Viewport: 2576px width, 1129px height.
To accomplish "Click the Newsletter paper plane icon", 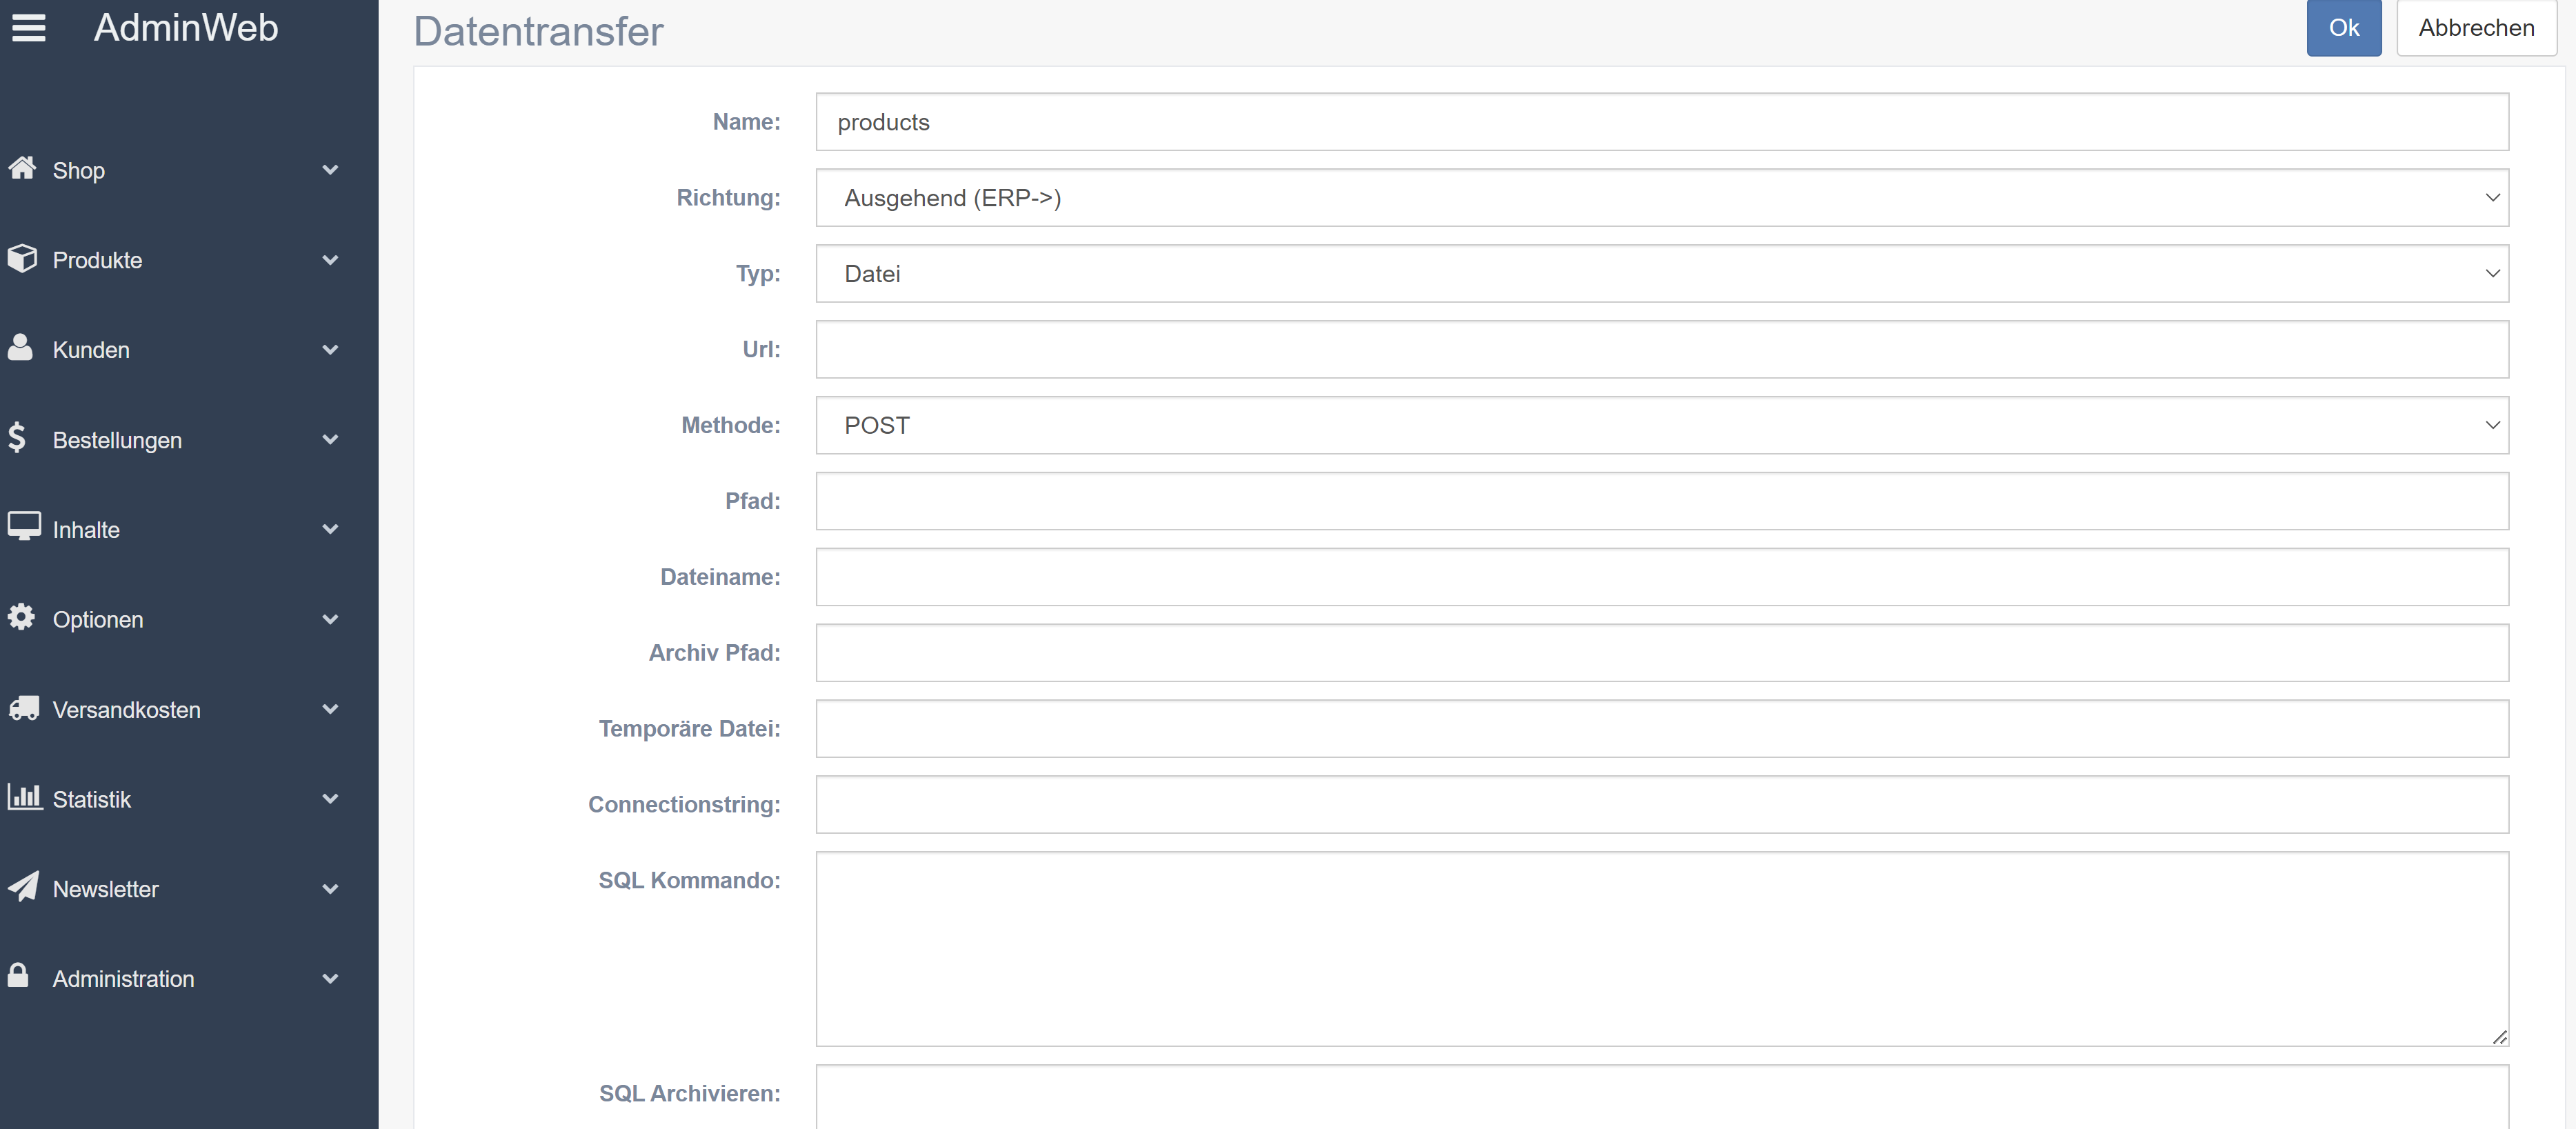I will [x=24, y=886].
